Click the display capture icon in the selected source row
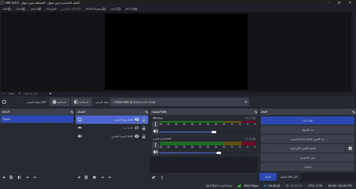Screen dimensions: 356x189 tap(80, 120)
